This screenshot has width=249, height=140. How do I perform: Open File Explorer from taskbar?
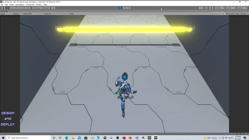click(73, 138)
